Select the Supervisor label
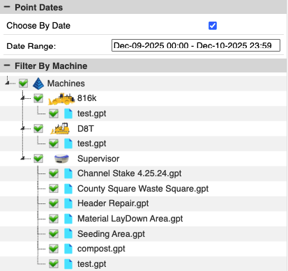 point(98,159)
